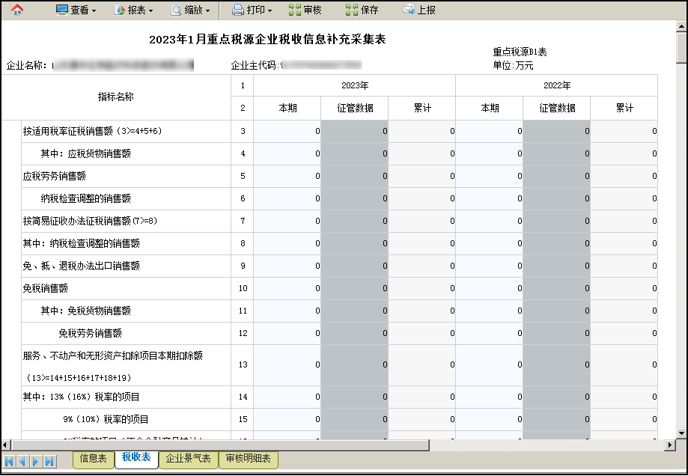
Task: Click the vertical scrollbar down arrow
Action: tap(682, 433)
